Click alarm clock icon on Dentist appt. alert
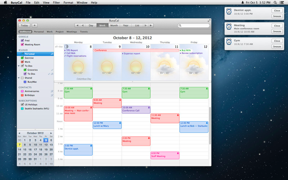The image size is (288, 180). coord(229,12)
